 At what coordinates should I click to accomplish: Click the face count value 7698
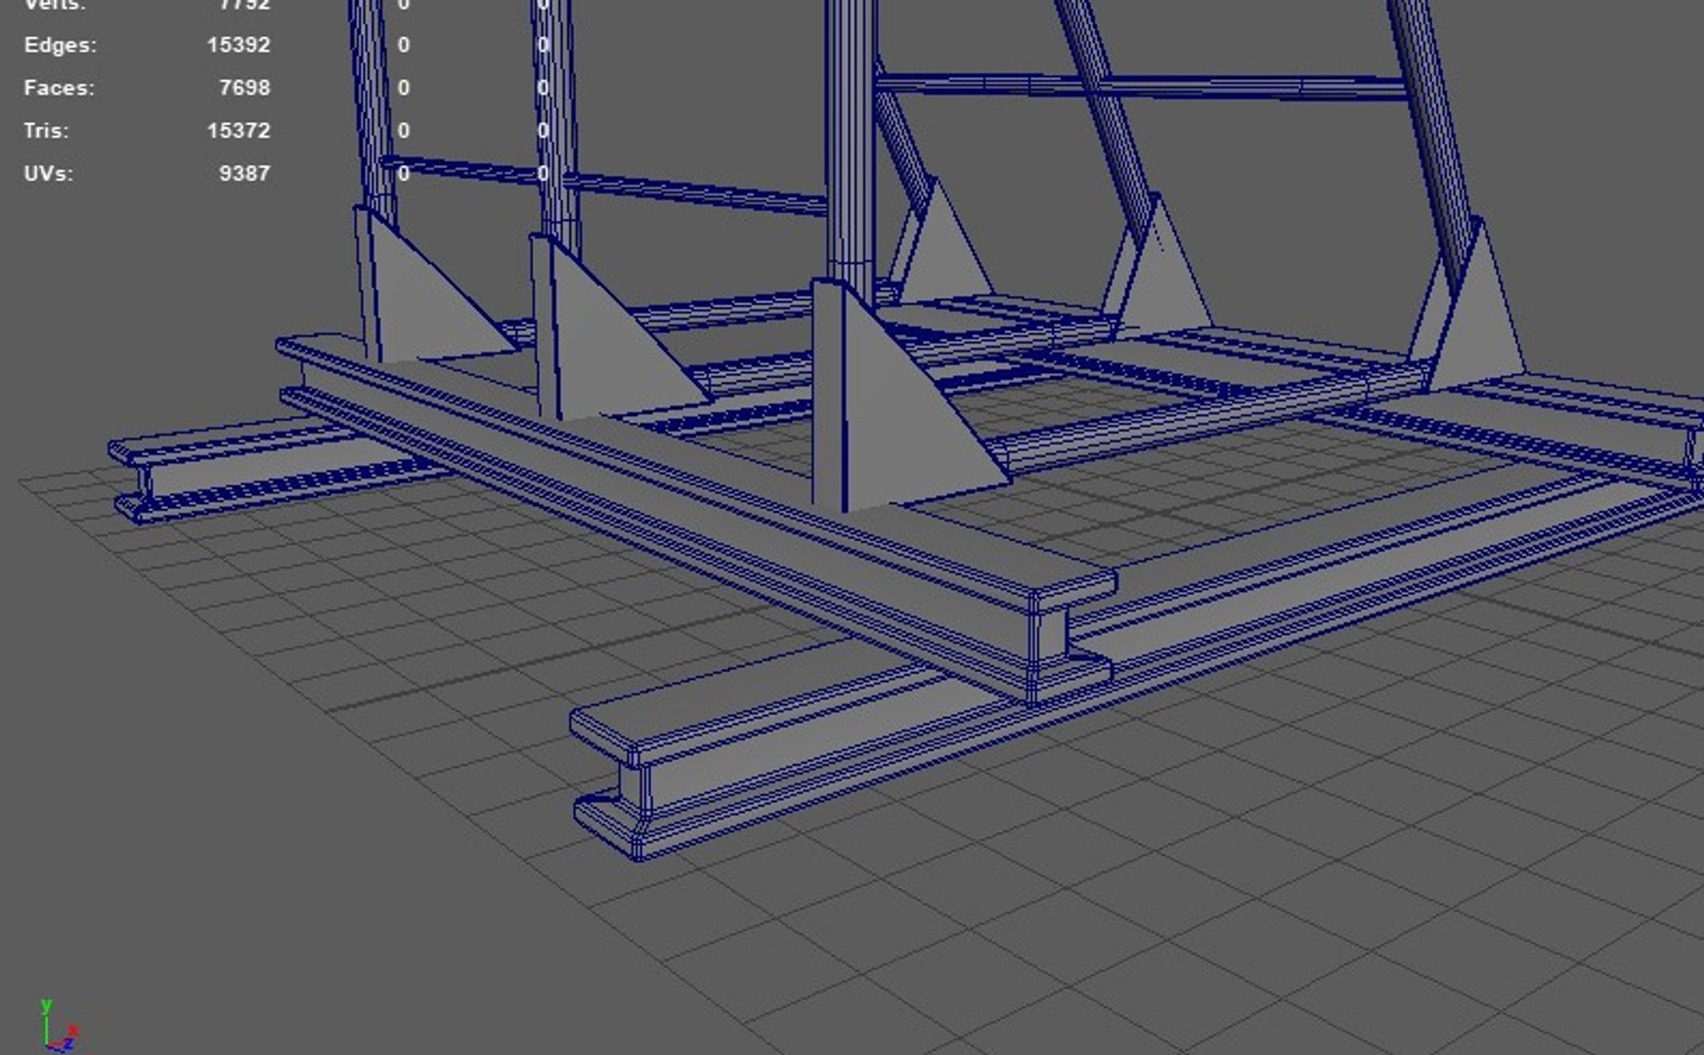coord(244,88)
